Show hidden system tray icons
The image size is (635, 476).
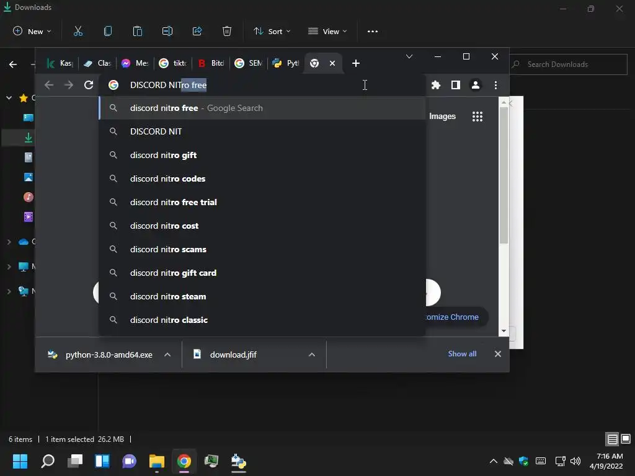tap(493, 461)
